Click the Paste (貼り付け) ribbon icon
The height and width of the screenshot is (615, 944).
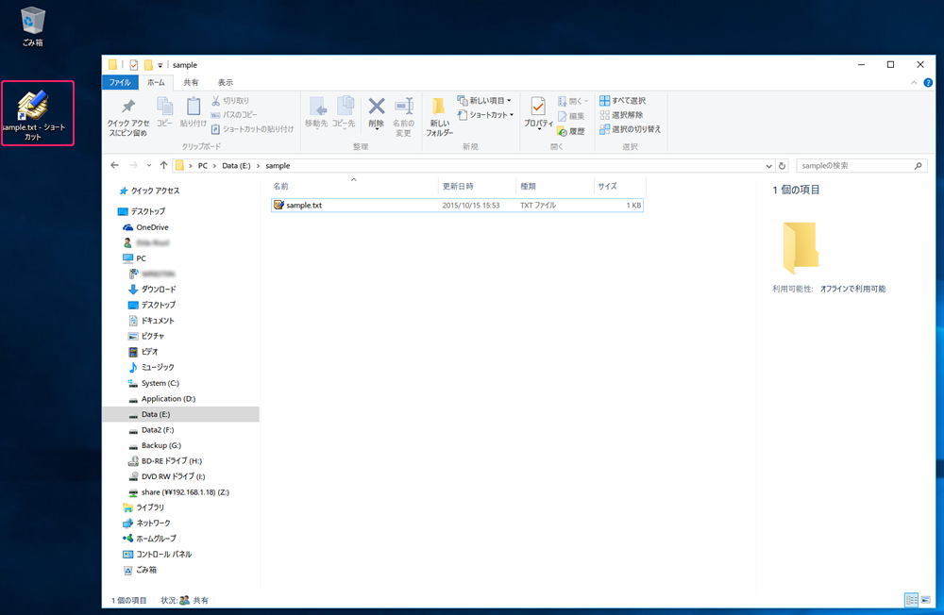[194, 112]
